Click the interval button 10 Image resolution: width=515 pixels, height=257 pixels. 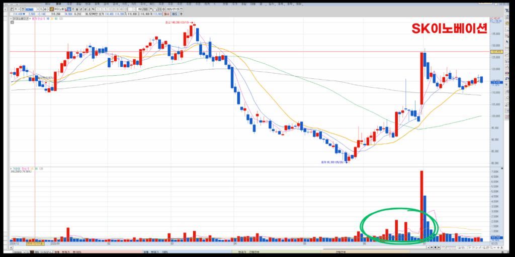coord(110,9)
